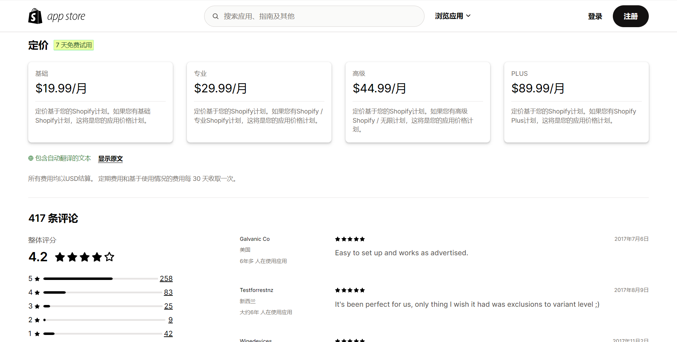Click the globe auto-translation icon
Image resolution: width=677 pixels, height=342 pixels.
point(31,158)
